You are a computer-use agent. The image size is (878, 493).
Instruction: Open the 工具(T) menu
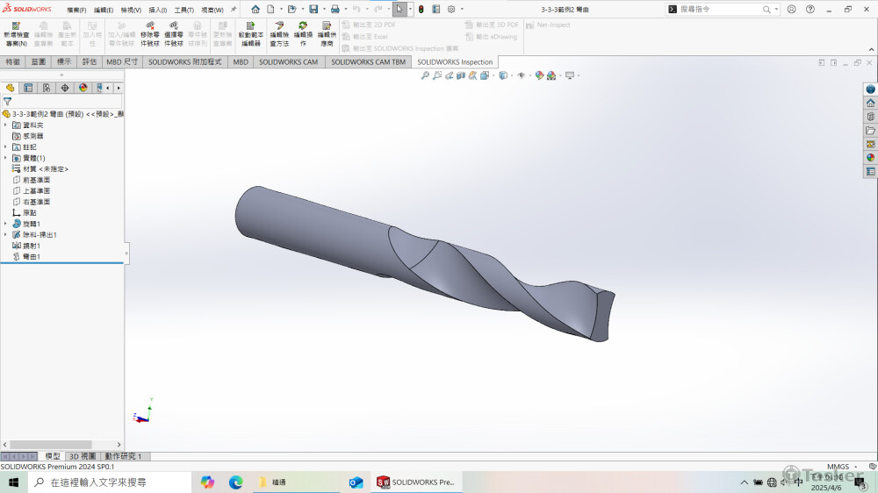(184, 10)
